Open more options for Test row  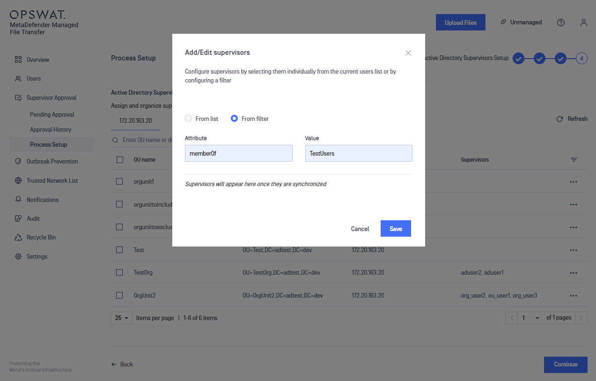click(x=574, y=250)
